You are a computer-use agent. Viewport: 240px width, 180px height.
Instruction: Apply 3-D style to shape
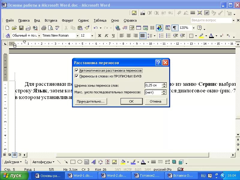(181, 162)
